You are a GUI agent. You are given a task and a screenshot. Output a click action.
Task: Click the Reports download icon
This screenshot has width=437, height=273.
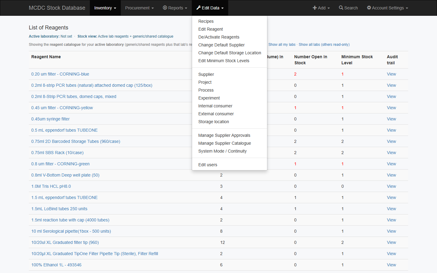pos(165,8)
